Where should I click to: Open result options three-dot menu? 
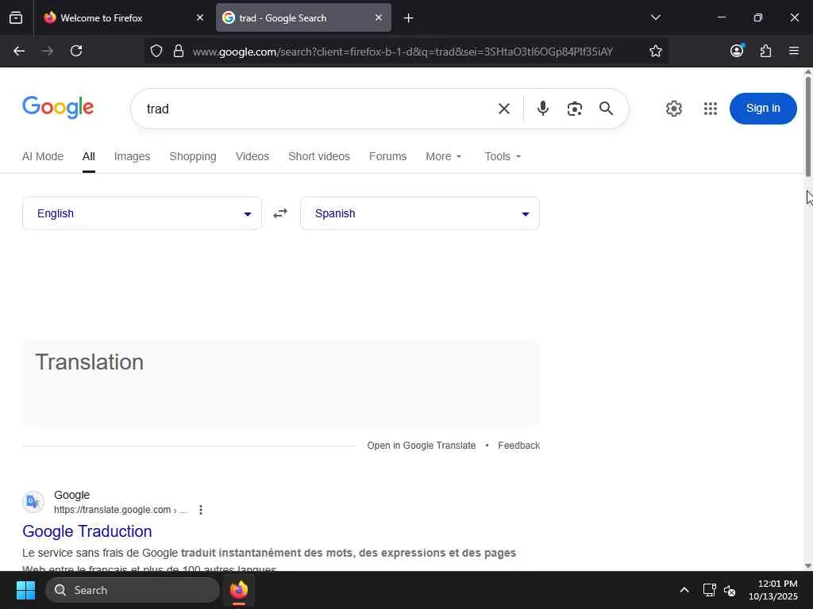point(201,510)
